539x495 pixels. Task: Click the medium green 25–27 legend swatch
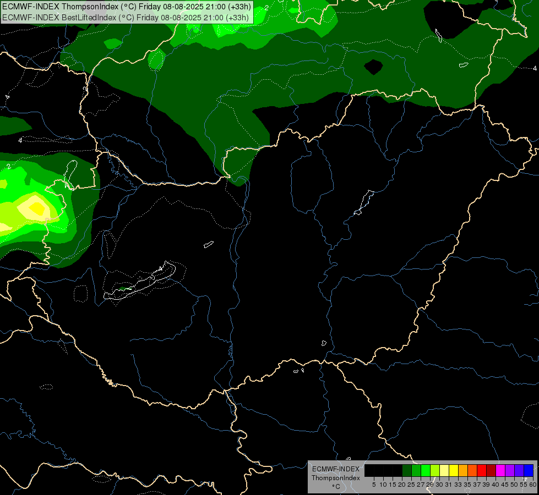coord(416,470)
